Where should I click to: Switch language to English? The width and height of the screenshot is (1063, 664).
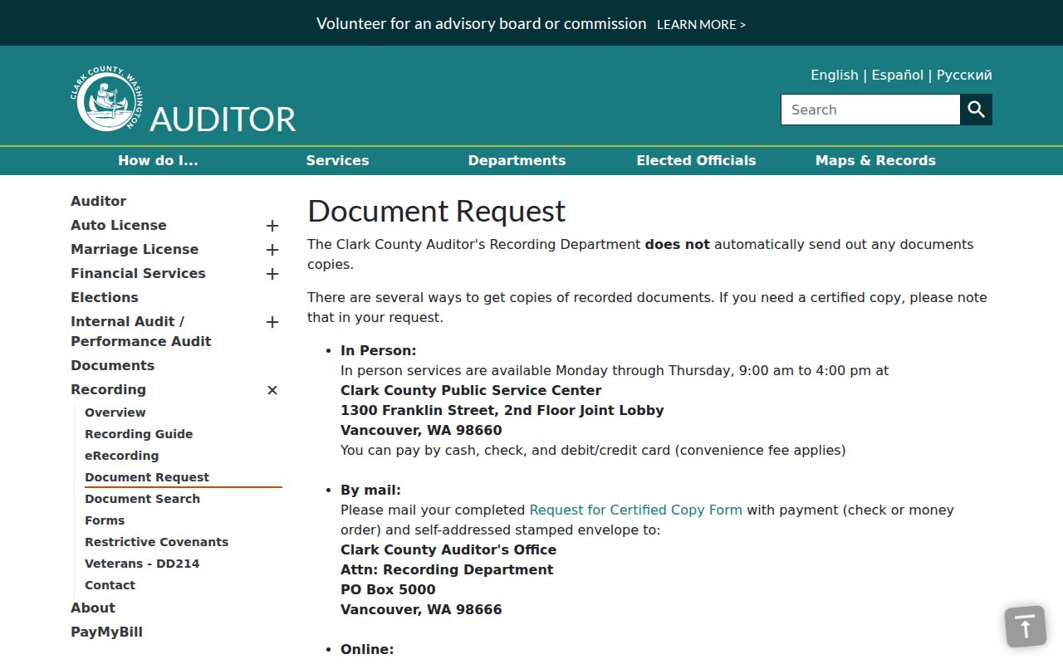[x=835, y=75]
